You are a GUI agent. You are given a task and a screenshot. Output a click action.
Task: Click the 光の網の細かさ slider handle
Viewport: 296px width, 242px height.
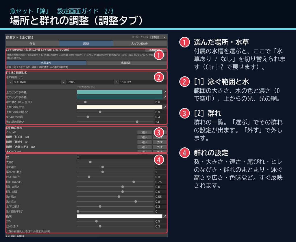point(137,122)
